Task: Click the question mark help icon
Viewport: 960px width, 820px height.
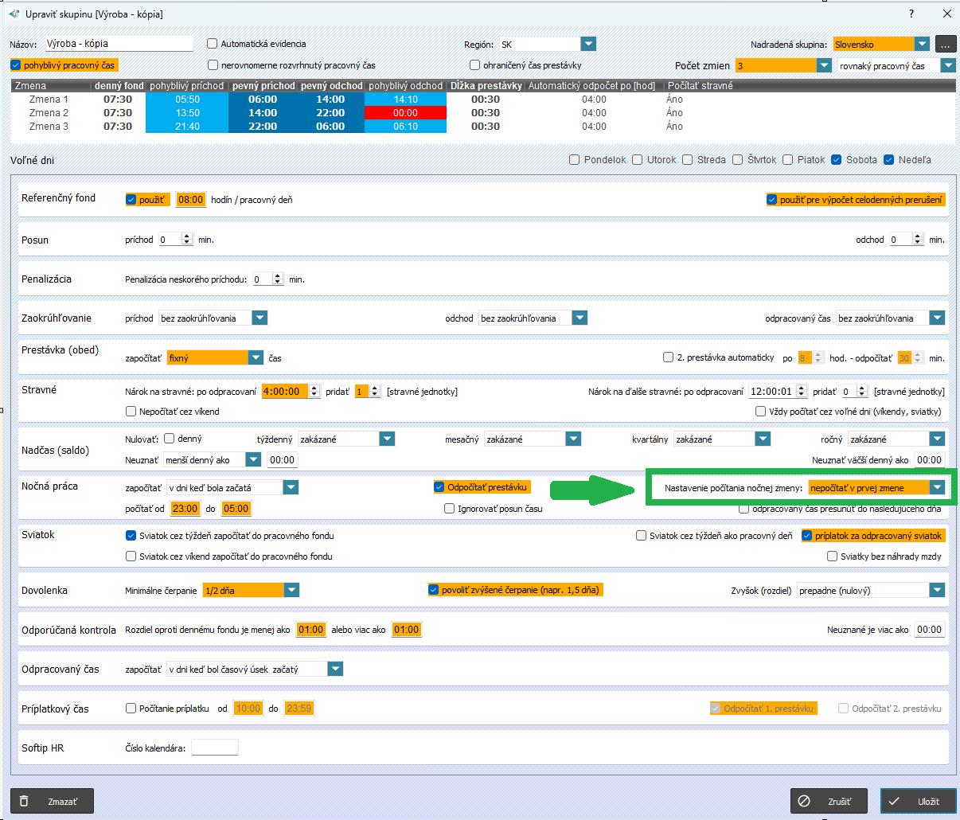Action: [911, 14]
